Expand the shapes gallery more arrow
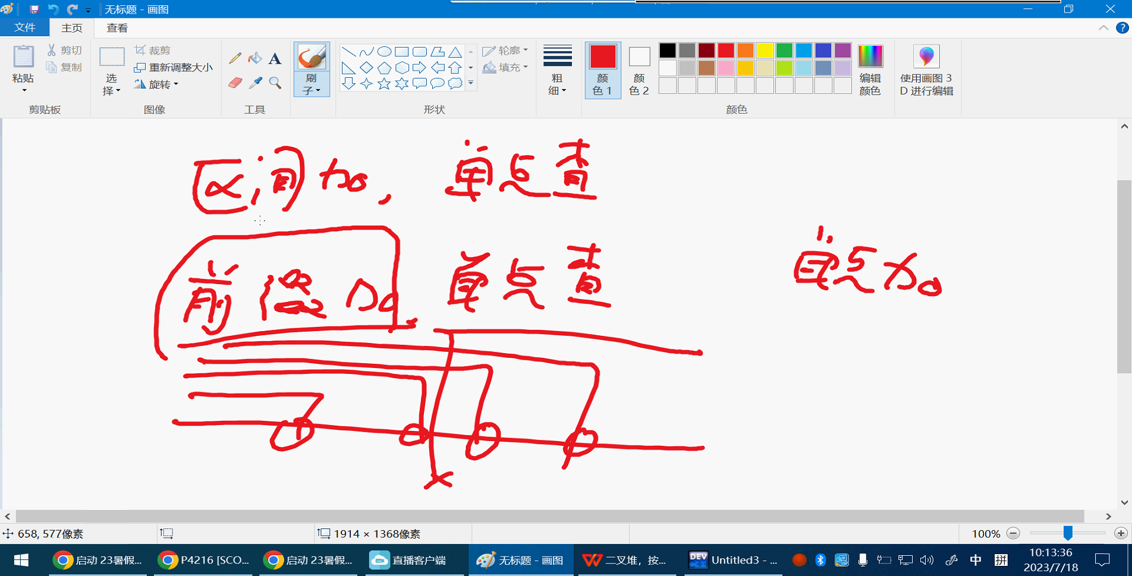Image resolution: width=1132 pixels, height=576 pixels. (x=471, y=83)
